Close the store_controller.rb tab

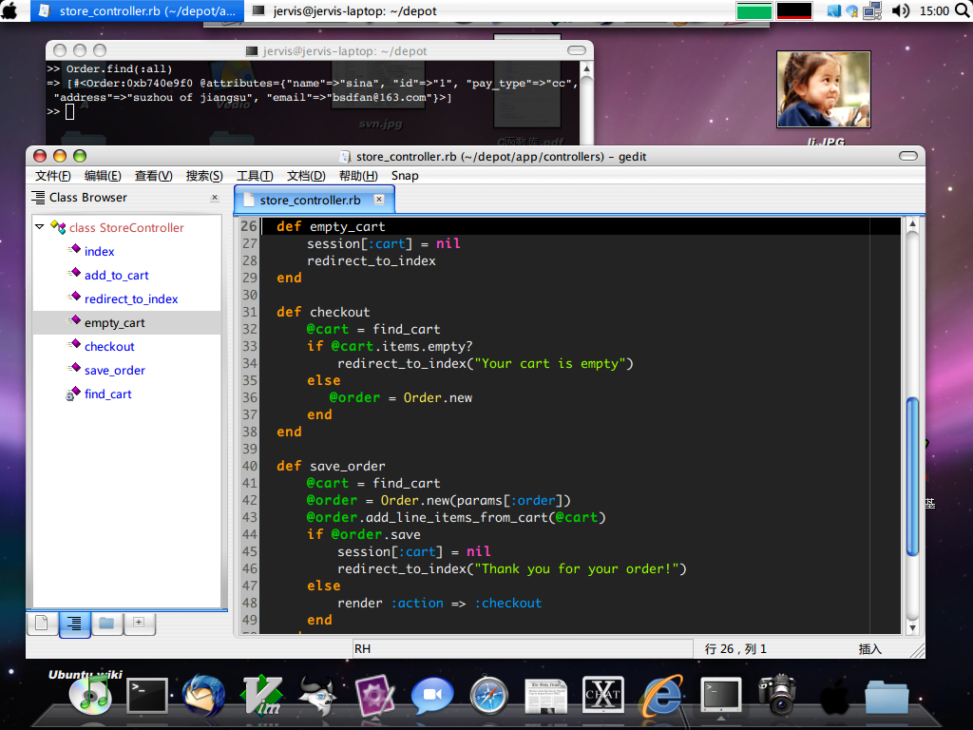pyautogui.click(x=379, y=200)
